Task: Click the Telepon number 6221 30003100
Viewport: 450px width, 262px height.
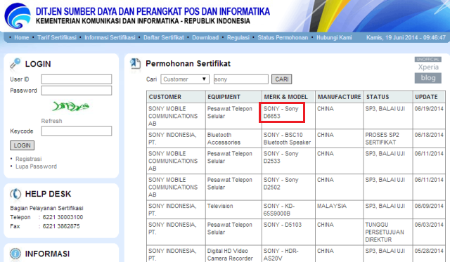Action: [63, 217]
